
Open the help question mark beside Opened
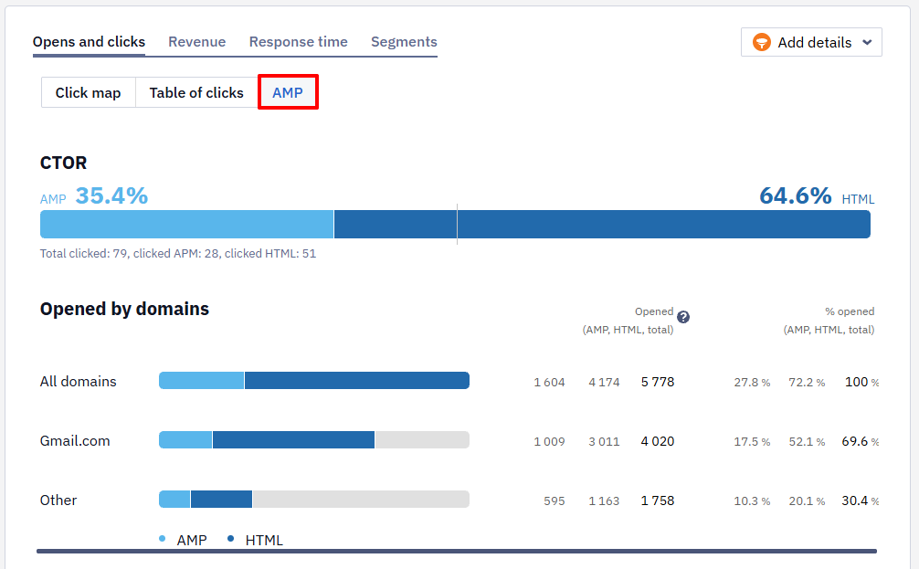pyautogui.click(x=682, y=317)
